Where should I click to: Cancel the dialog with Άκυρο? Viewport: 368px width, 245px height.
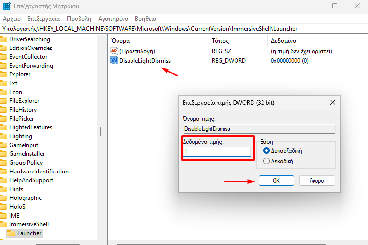pyautogui.click(x=317, y=180)
